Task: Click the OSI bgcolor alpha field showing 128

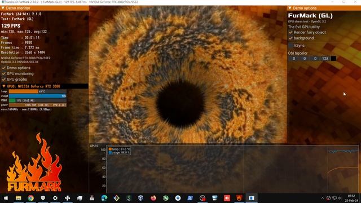Action: [x=325, y=59]
